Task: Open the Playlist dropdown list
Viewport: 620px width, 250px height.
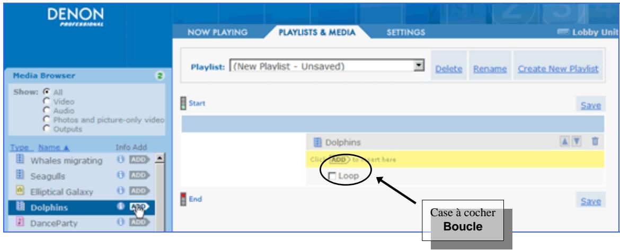Action: pyautogui.click(x=418, y=66)
